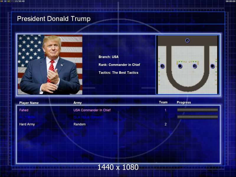236x177 pixels.
Task: Click 'Rank: Commander in Chief' text
Action: [119, 65]
